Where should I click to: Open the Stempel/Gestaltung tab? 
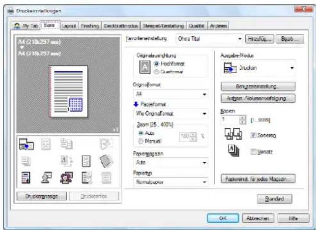164,26
